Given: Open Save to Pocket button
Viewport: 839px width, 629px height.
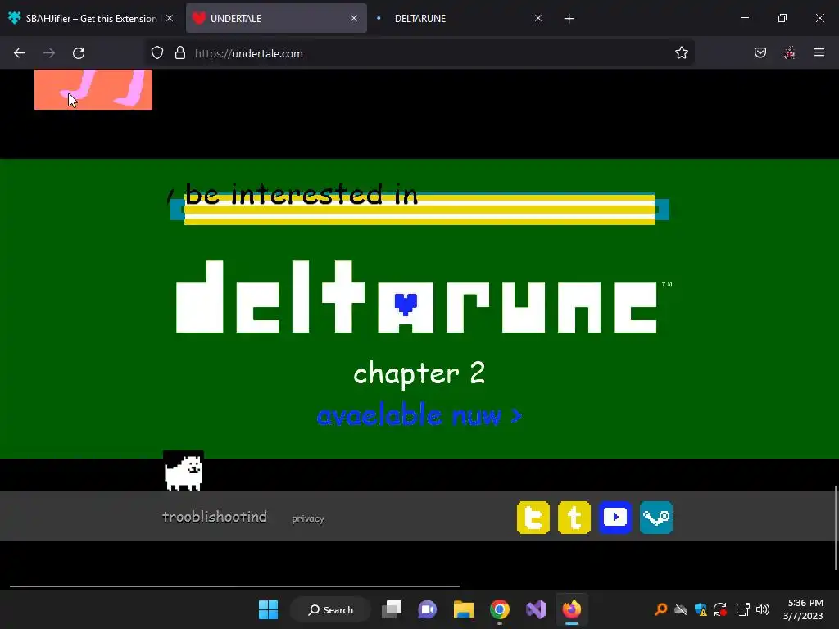Looking at the screenshot, I should tap(760, 53).
